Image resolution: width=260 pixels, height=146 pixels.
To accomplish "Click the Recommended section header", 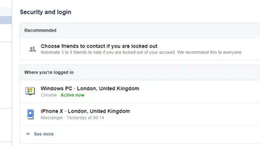I will click(40, 30).
